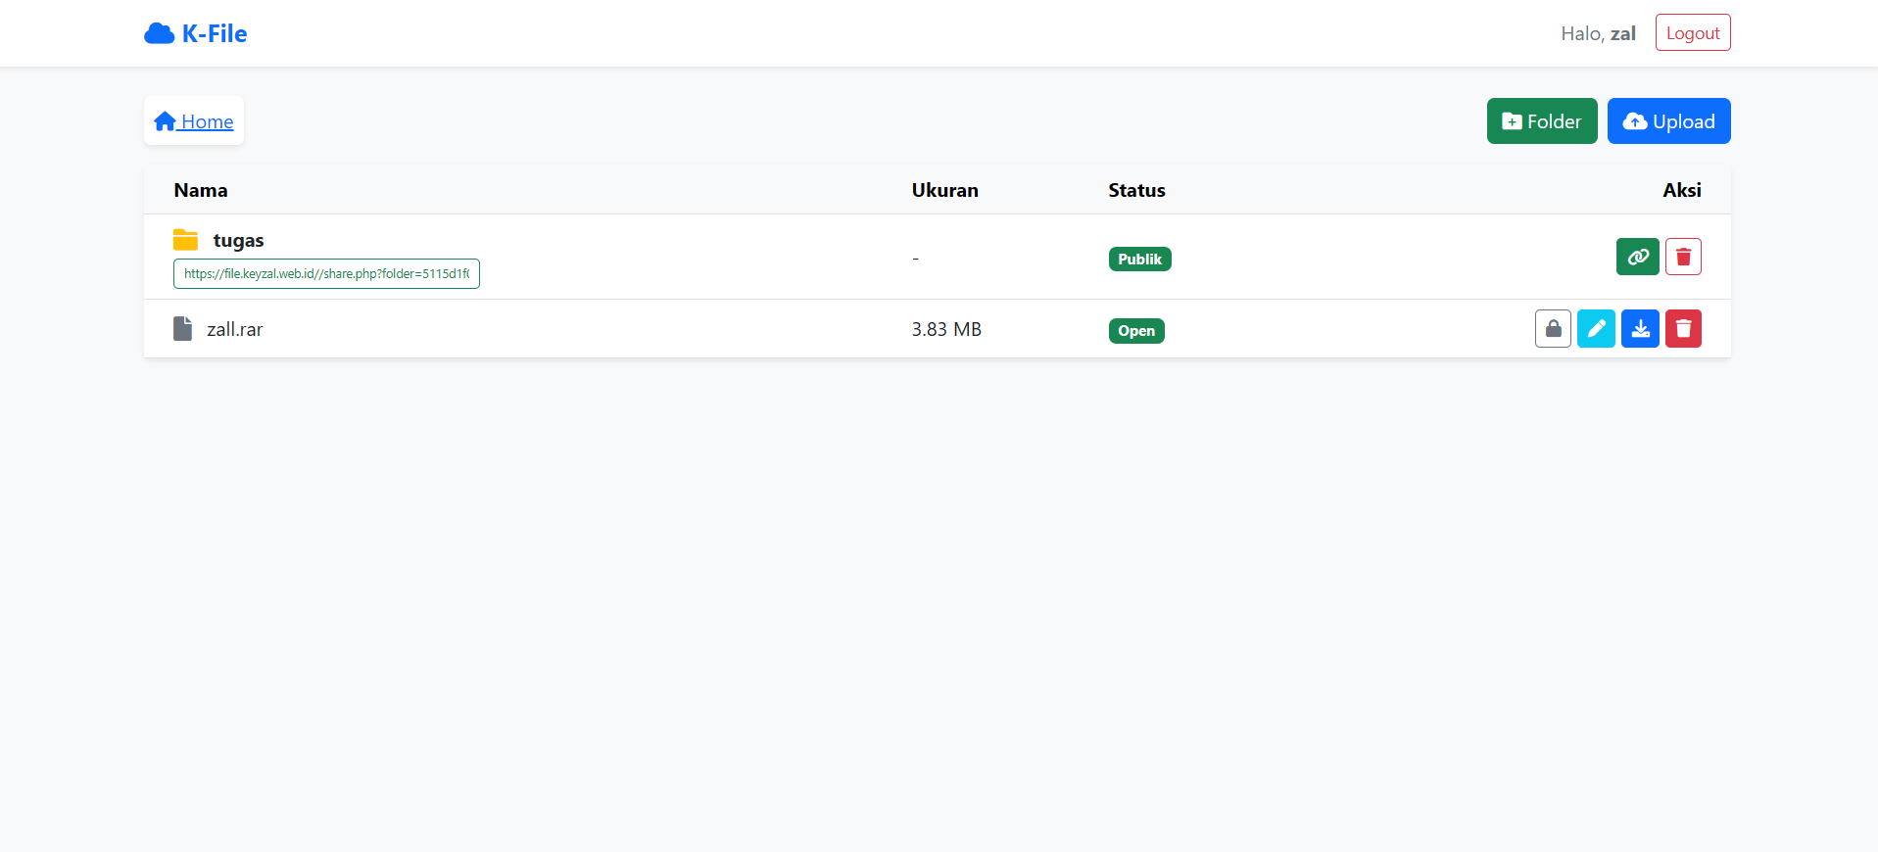Click the zall.rar file name

(235, 330)
